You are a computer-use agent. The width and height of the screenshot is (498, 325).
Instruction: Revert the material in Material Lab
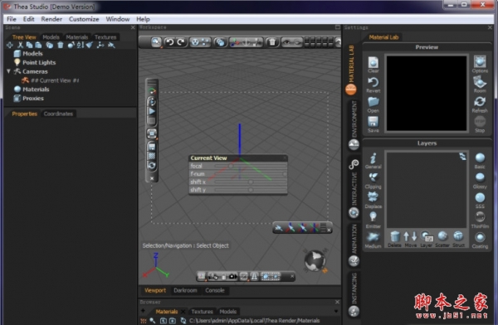click(x=373, y=85)
